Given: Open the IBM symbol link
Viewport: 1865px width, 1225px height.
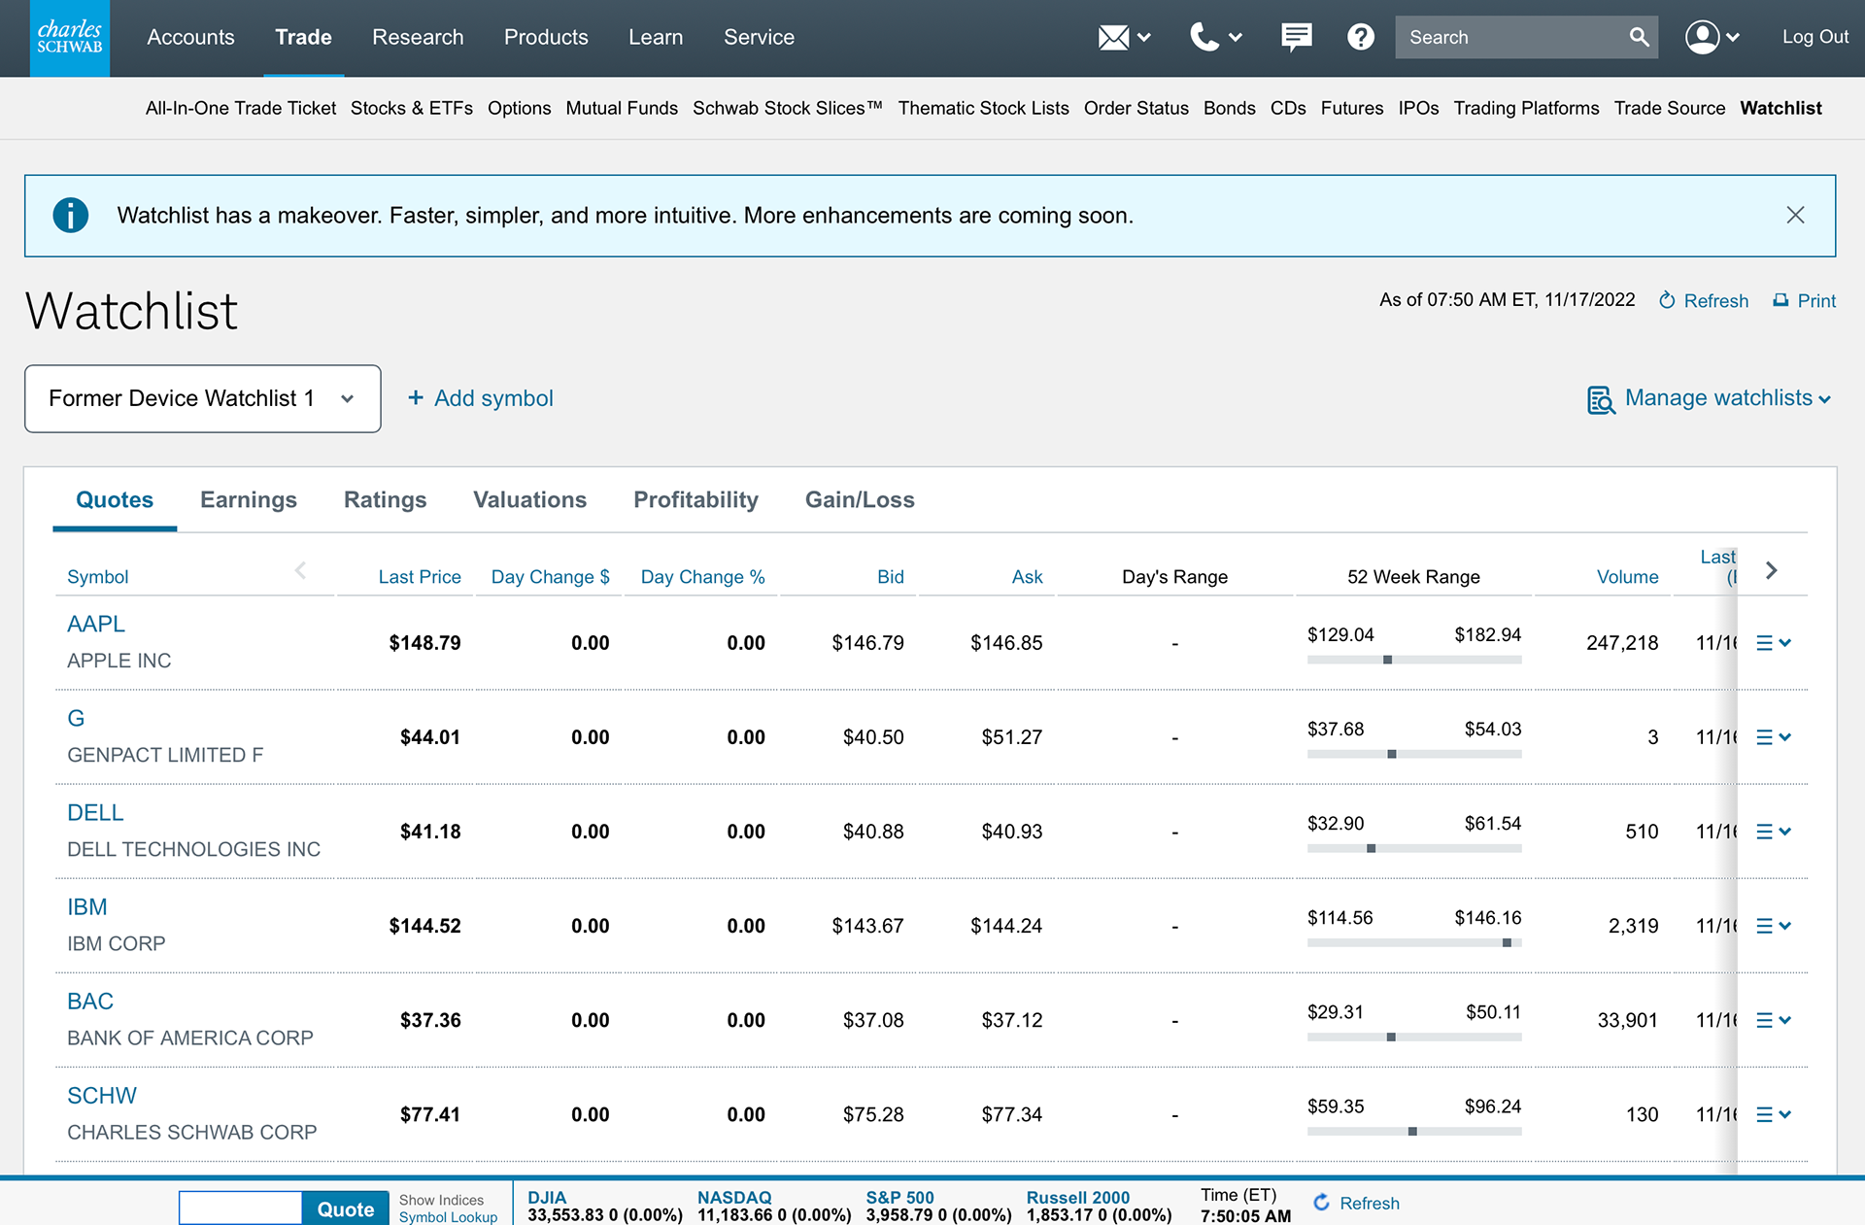Looking at the screenshot, I should [x=86, y=907].
